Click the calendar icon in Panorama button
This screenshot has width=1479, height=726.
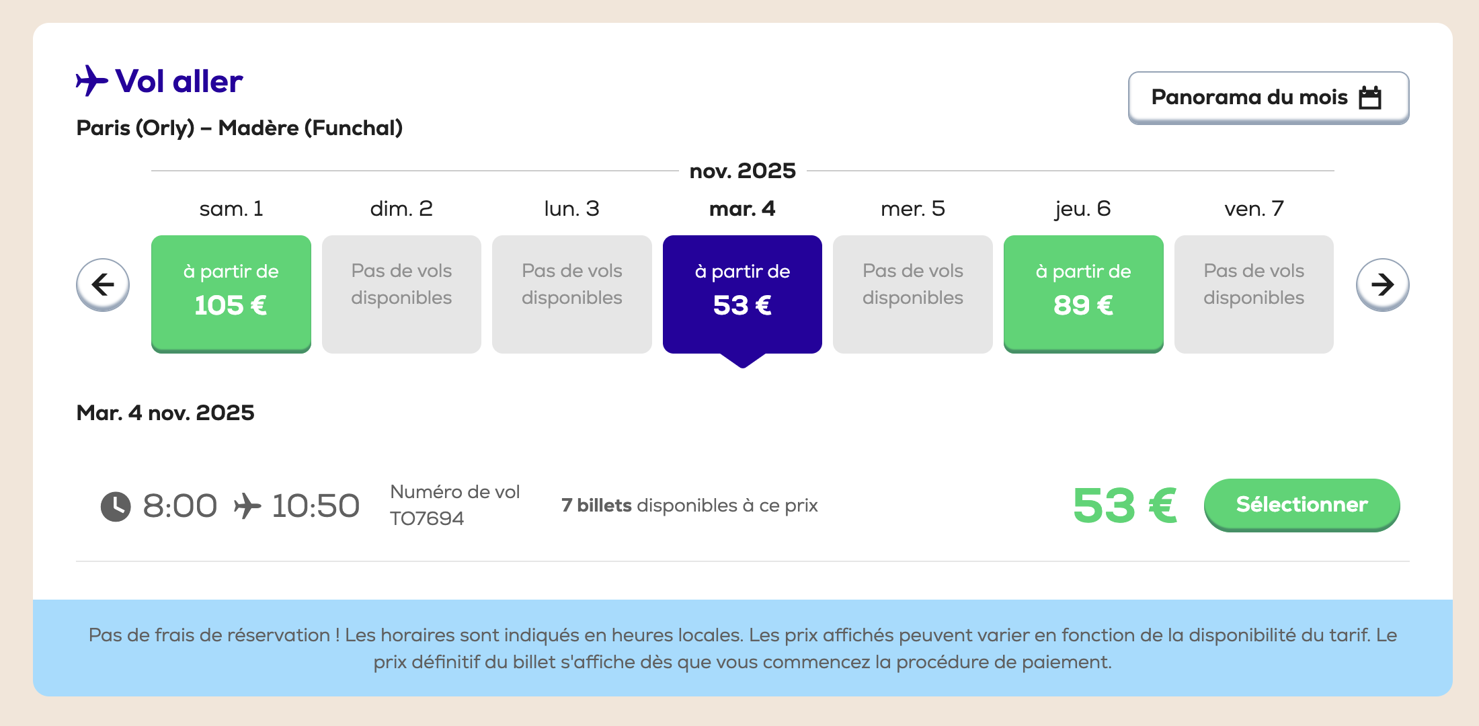click(1370, 97)
